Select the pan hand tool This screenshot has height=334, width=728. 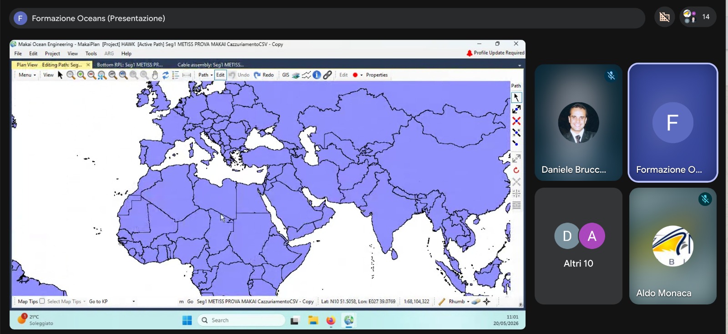click(x=155, y=75)
